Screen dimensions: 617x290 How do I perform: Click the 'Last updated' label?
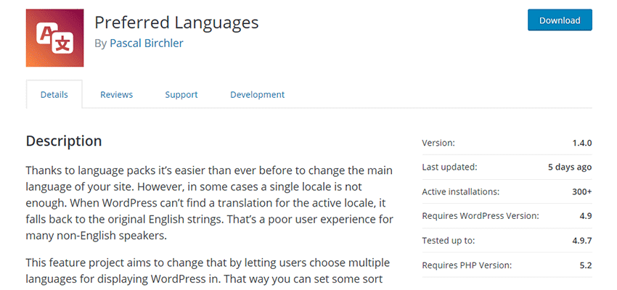click(x=449, y=167)
